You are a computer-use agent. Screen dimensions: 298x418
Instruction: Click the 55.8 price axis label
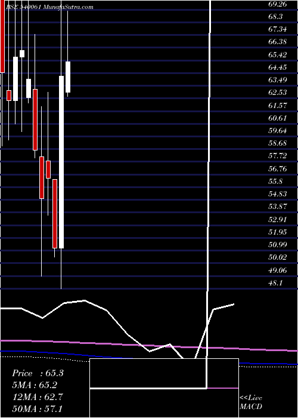(x=275, y=182)
